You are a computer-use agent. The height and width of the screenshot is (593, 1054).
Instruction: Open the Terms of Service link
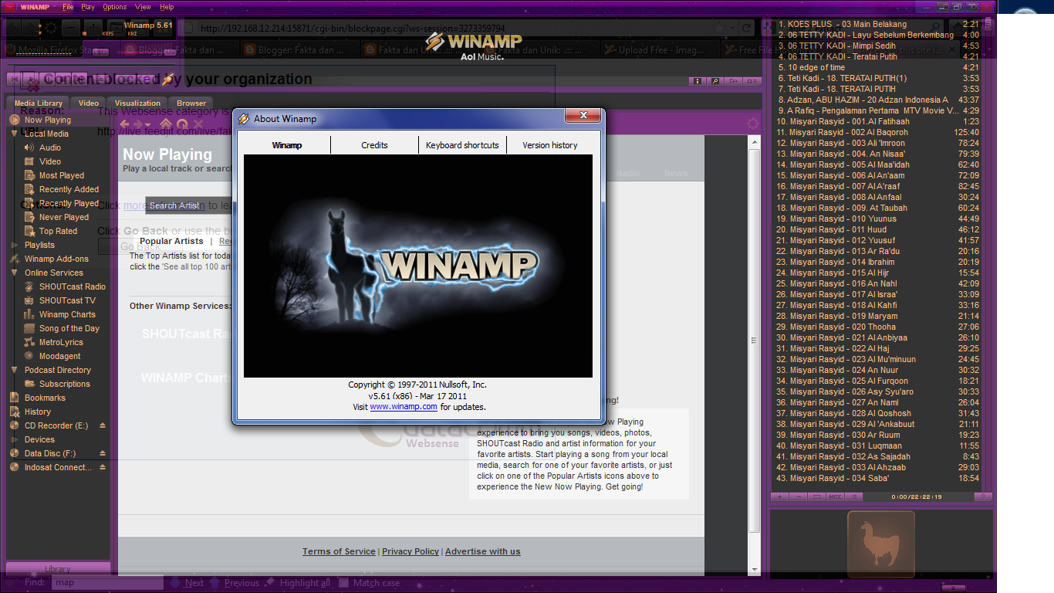pos(339,551)
